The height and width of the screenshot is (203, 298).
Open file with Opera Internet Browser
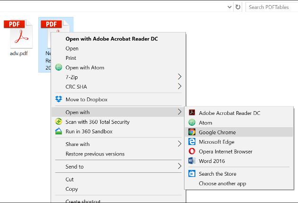239,151
